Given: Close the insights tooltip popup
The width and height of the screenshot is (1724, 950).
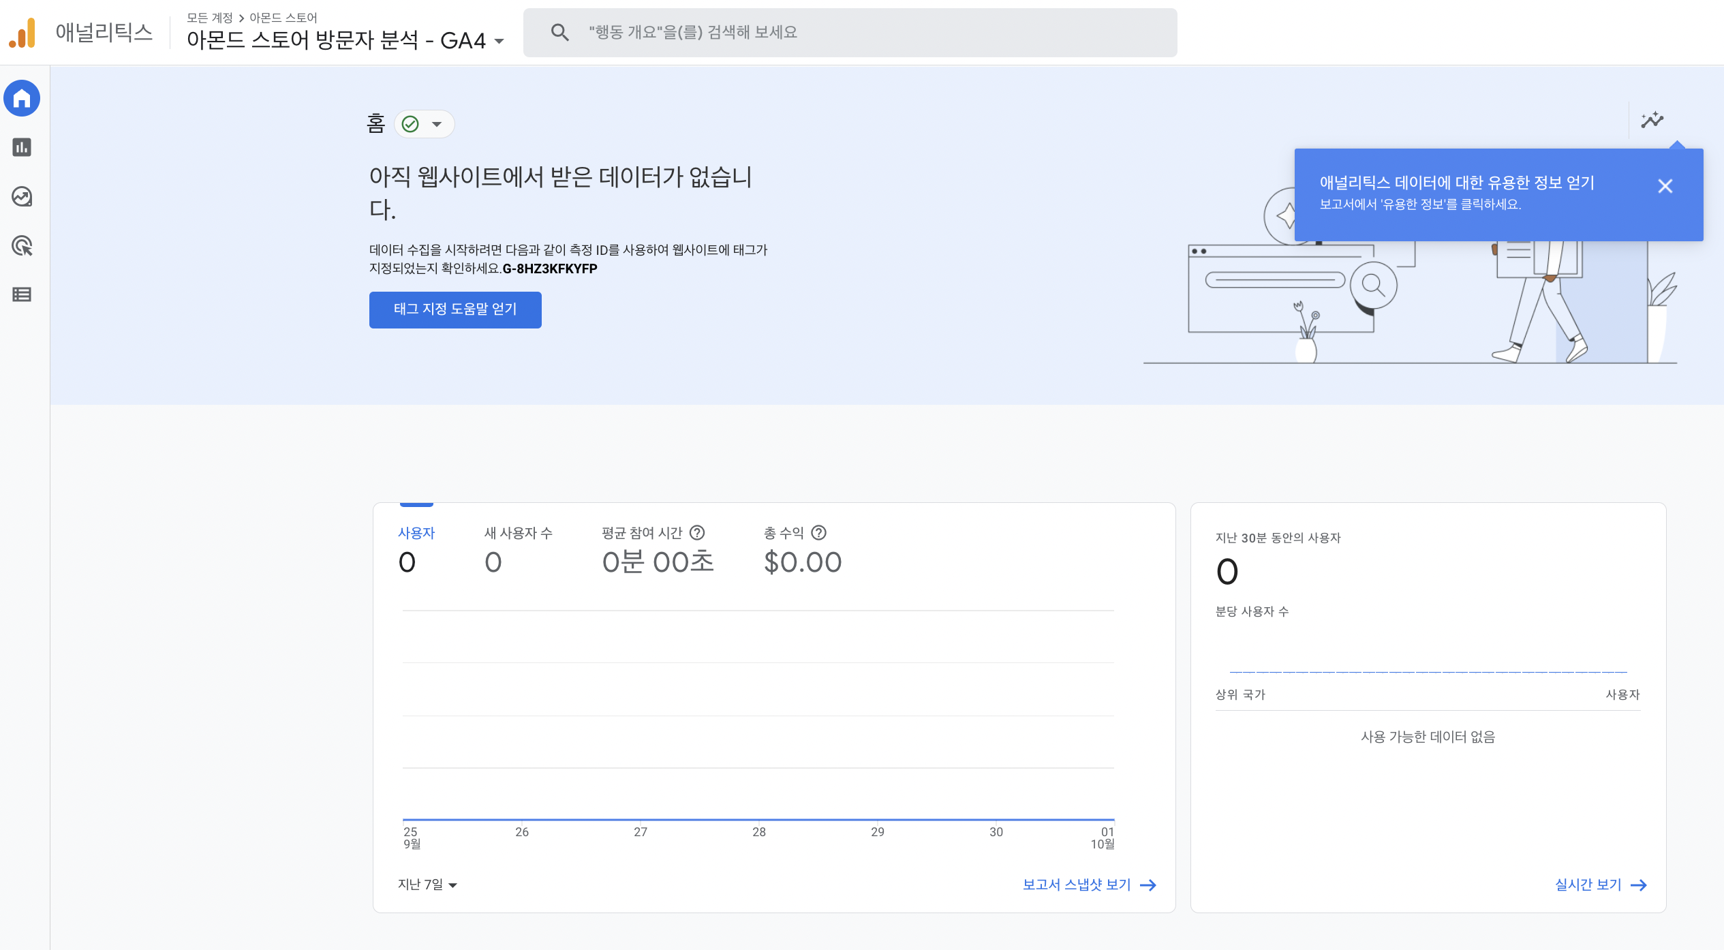Looking at the screenshot, I should click(1665, 186).
